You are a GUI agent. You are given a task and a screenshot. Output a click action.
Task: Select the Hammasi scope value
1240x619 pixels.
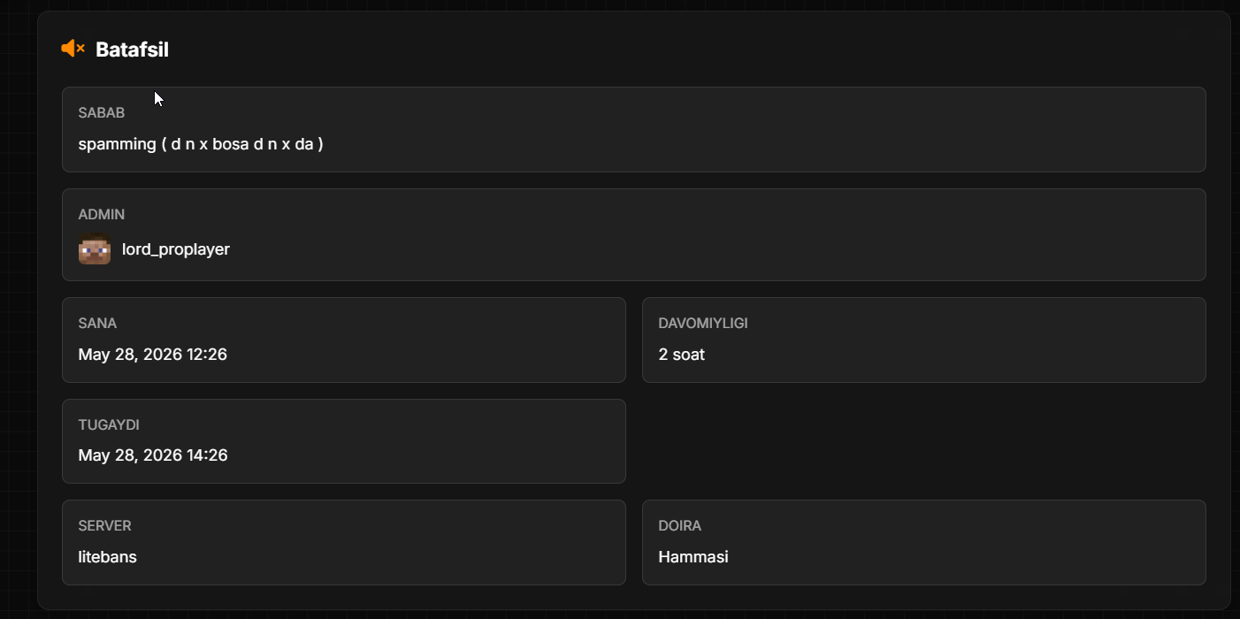pyautogui.click(x=693, y=557)
